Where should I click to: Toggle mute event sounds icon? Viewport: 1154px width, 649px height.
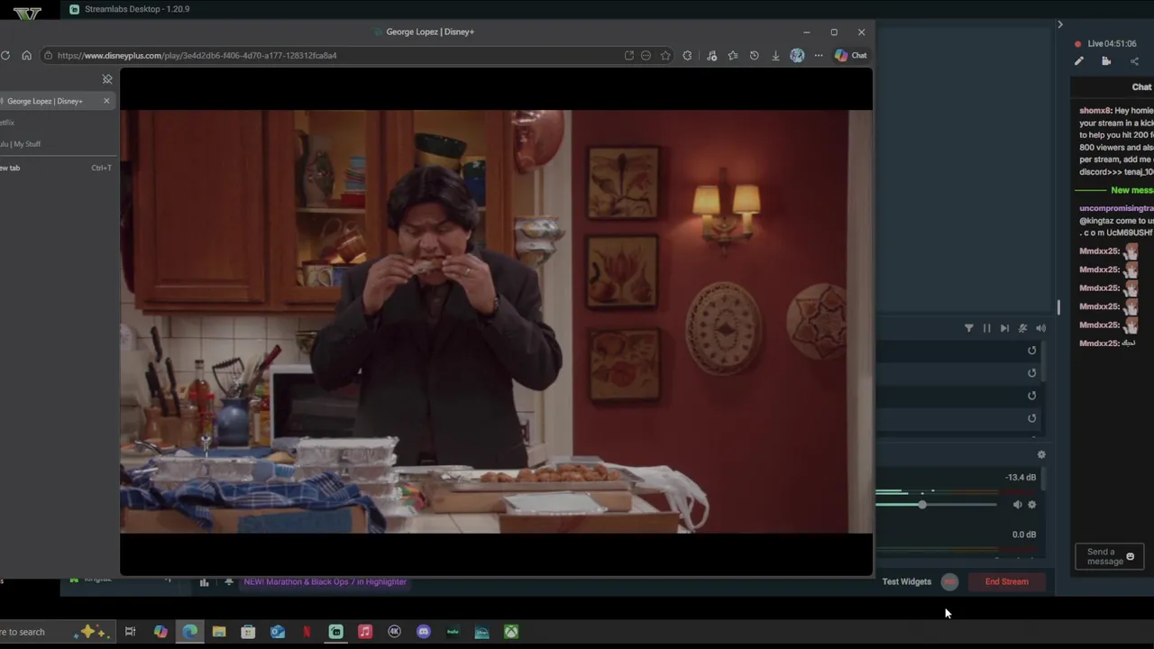1022,328
